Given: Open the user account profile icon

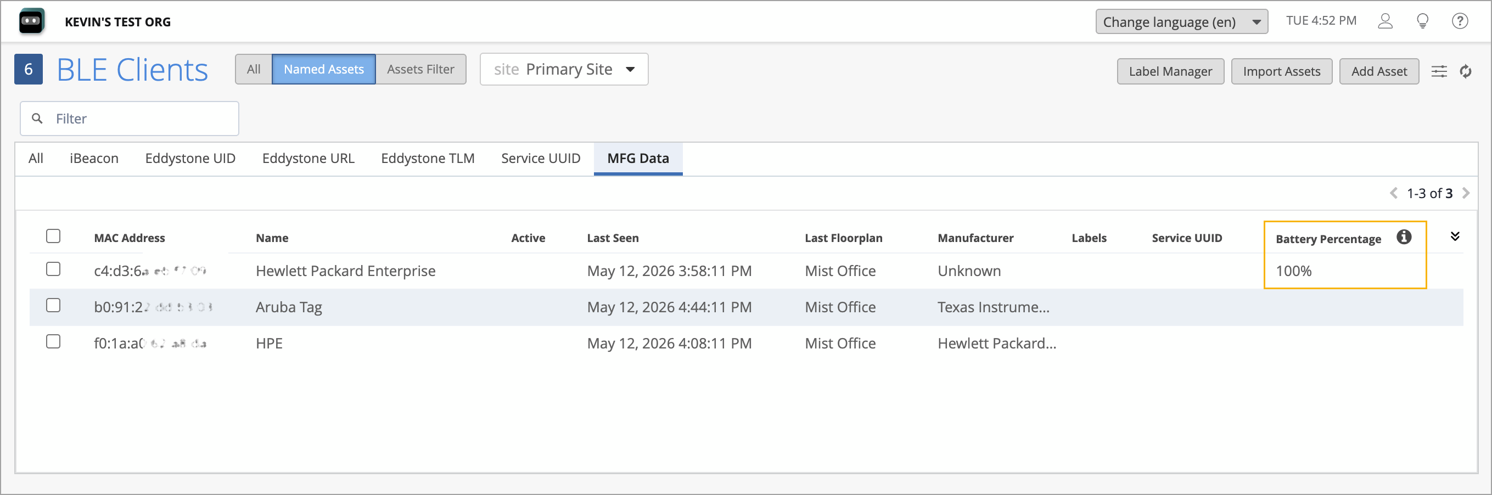Looking at the screenshot, I should pos(1385,21).
